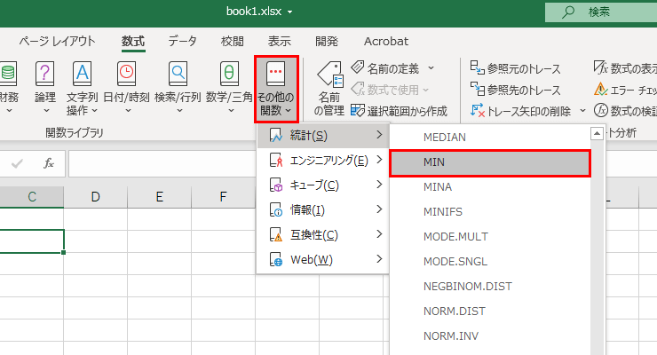Select column D header
Screen dimensions: 657x355
(x=96, y=197)
